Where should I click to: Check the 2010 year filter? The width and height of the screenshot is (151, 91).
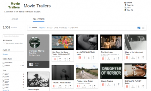[4, 77]
